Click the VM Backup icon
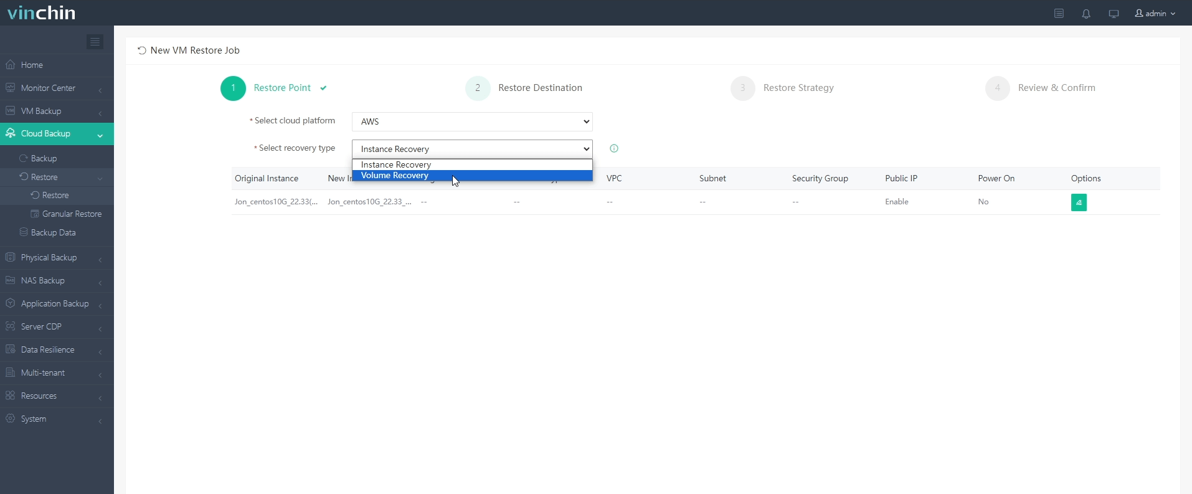This screenshot has width=1192, height=494. pos(10,111)
